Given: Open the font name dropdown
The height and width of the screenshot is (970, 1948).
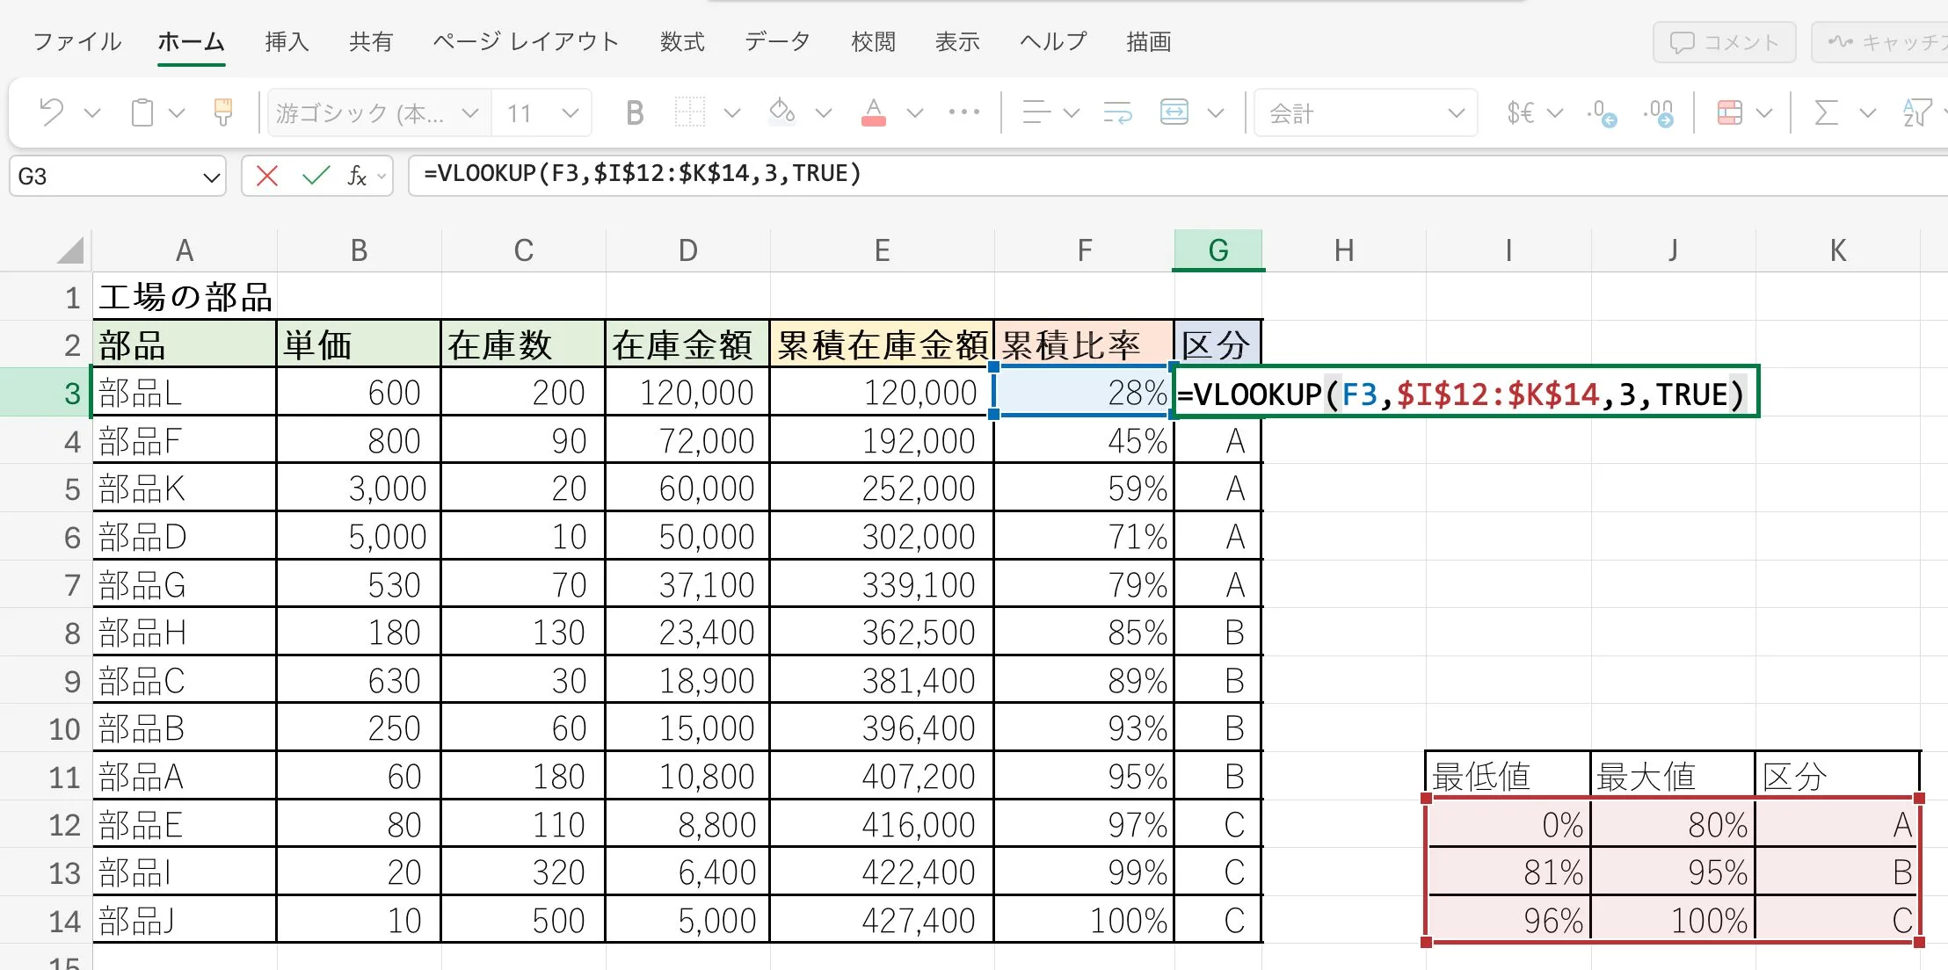Looking at the screenshot, I should coord(469,112).
